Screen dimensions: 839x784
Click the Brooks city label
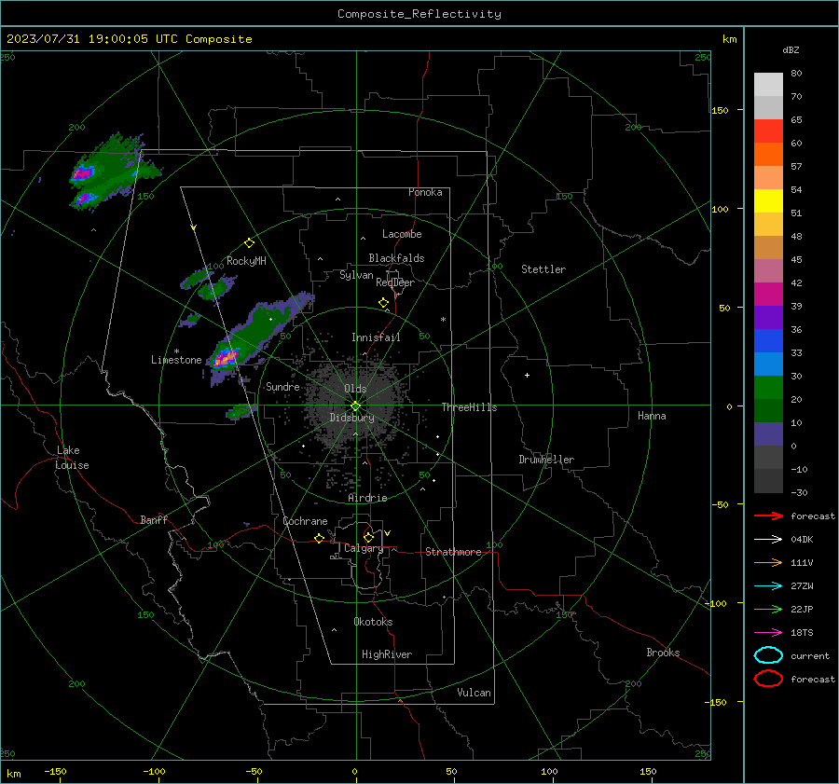[x=663, y=653]
